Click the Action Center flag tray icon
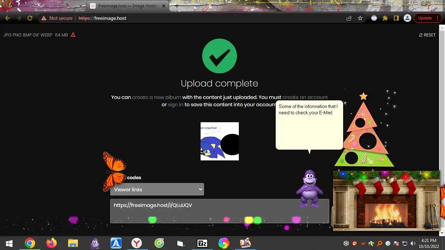This screenshot has height=250, width=445. (x=396, y=243)
